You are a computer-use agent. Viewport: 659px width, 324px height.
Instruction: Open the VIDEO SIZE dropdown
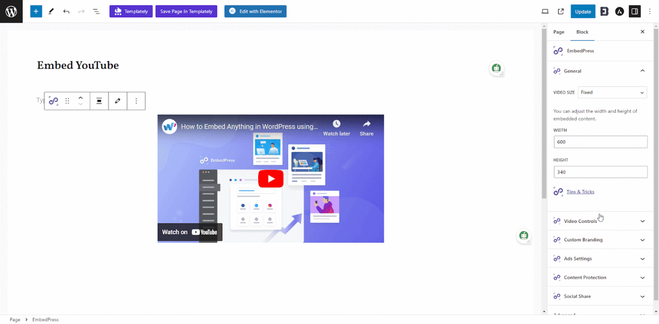click(612, 92)
